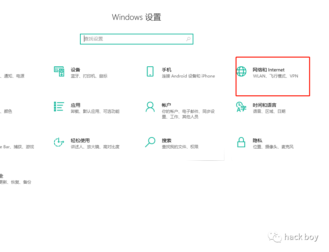
Task: Click the 更新、恢复、备份 text
Action: click(16, 182)
